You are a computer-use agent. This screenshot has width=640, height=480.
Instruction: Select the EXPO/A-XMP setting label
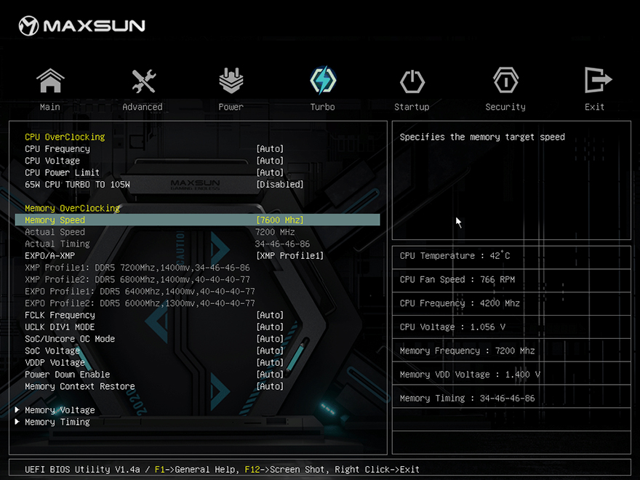click(x=49, y=255)
